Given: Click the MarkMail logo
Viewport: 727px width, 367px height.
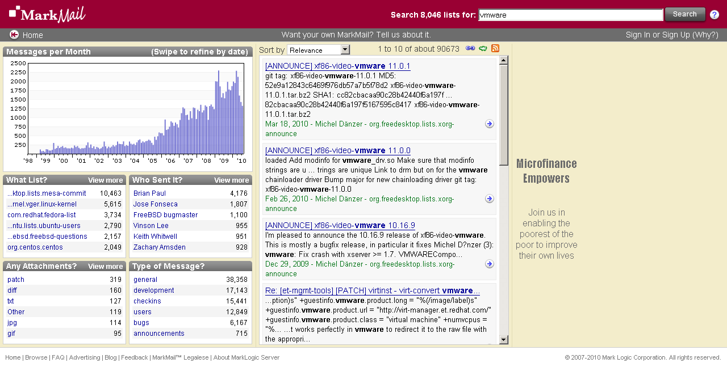Looking at the screenshot, I should point(47,14).
